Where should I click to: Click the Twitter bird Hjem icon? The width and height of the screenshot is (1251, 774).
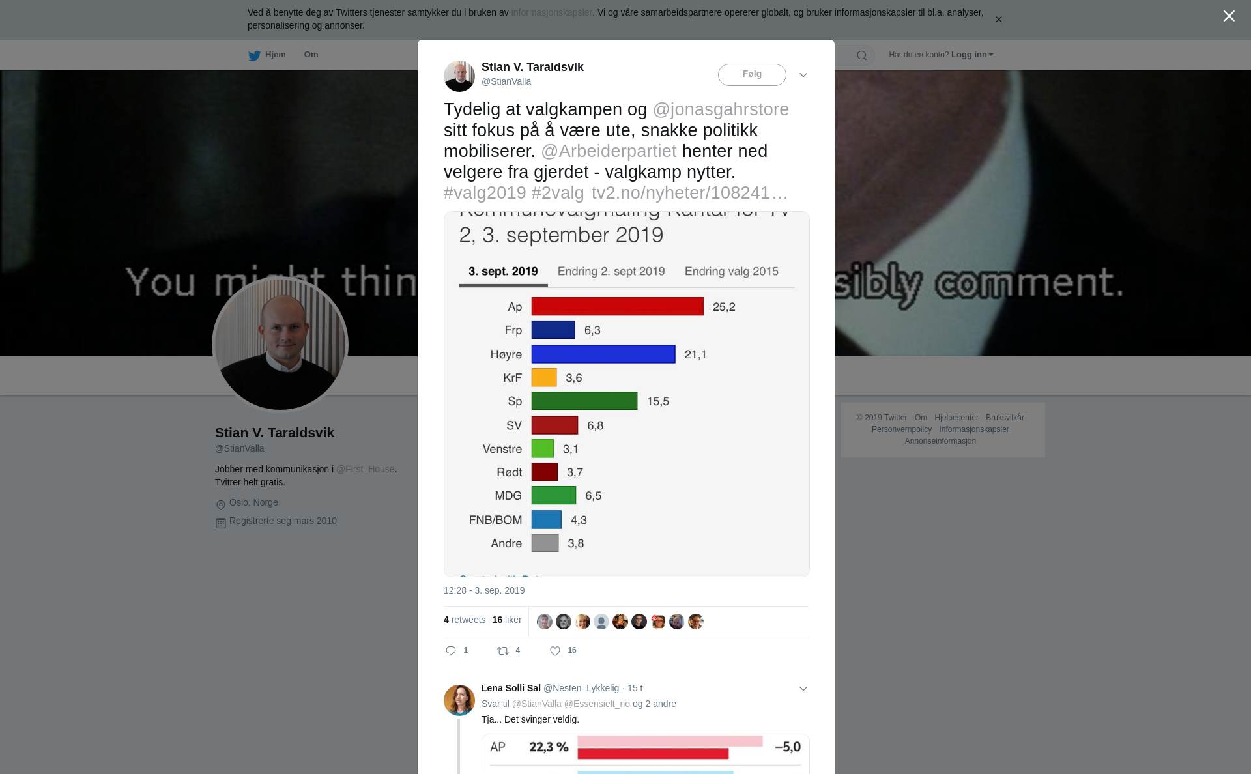click(x=254, y=55)
